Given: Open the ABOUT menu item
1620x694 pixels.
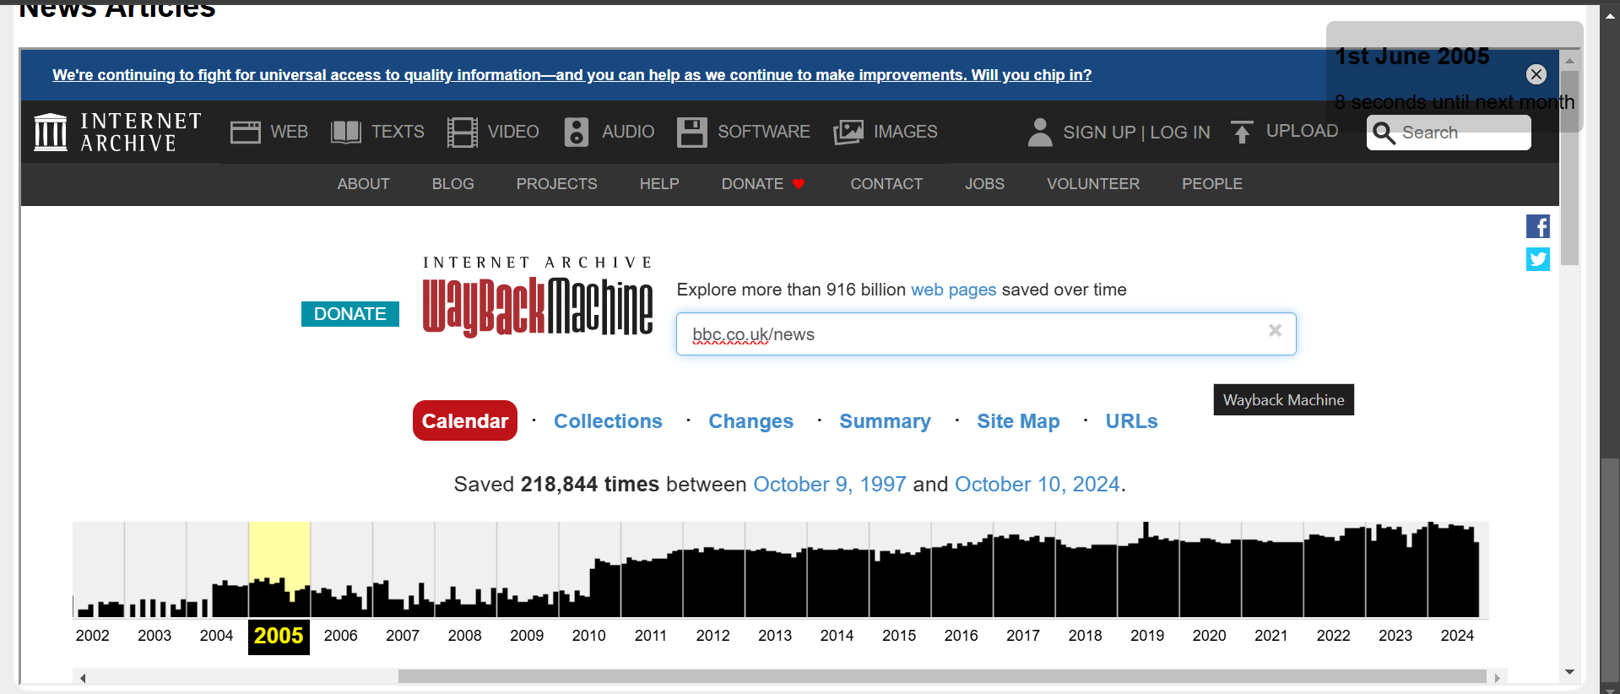Looking at the screenshot, I should click(x=364, y=184).
